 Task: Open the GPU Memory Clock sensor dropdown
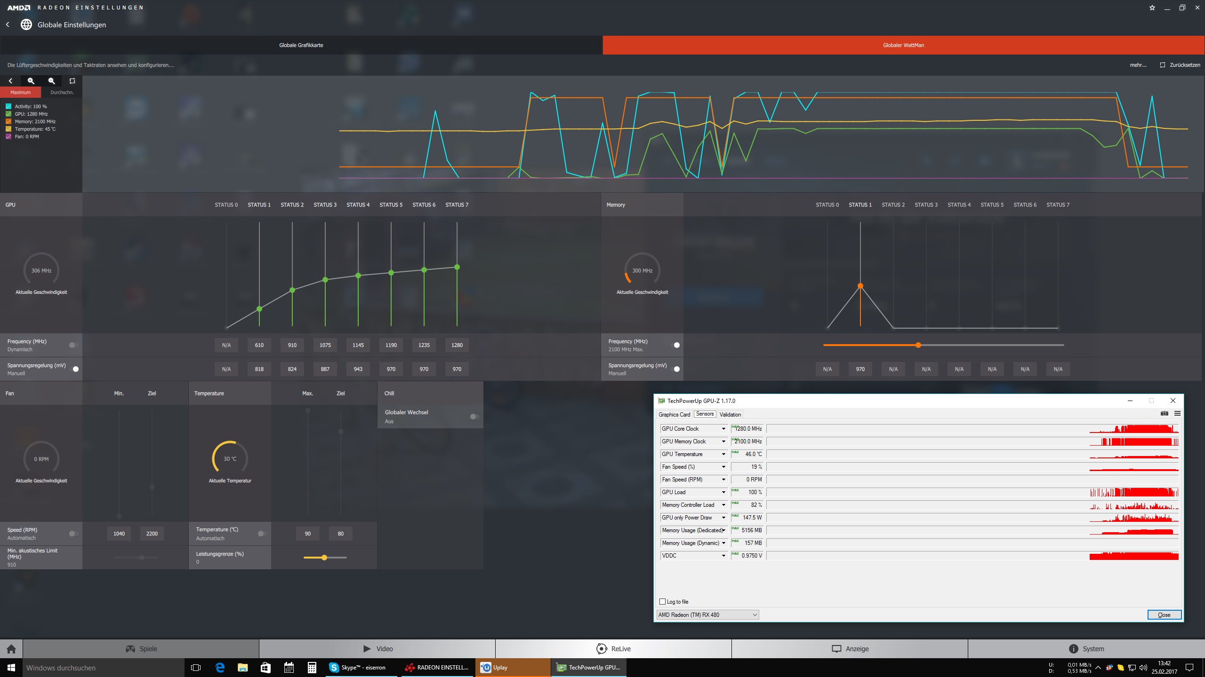coord(723,441)
